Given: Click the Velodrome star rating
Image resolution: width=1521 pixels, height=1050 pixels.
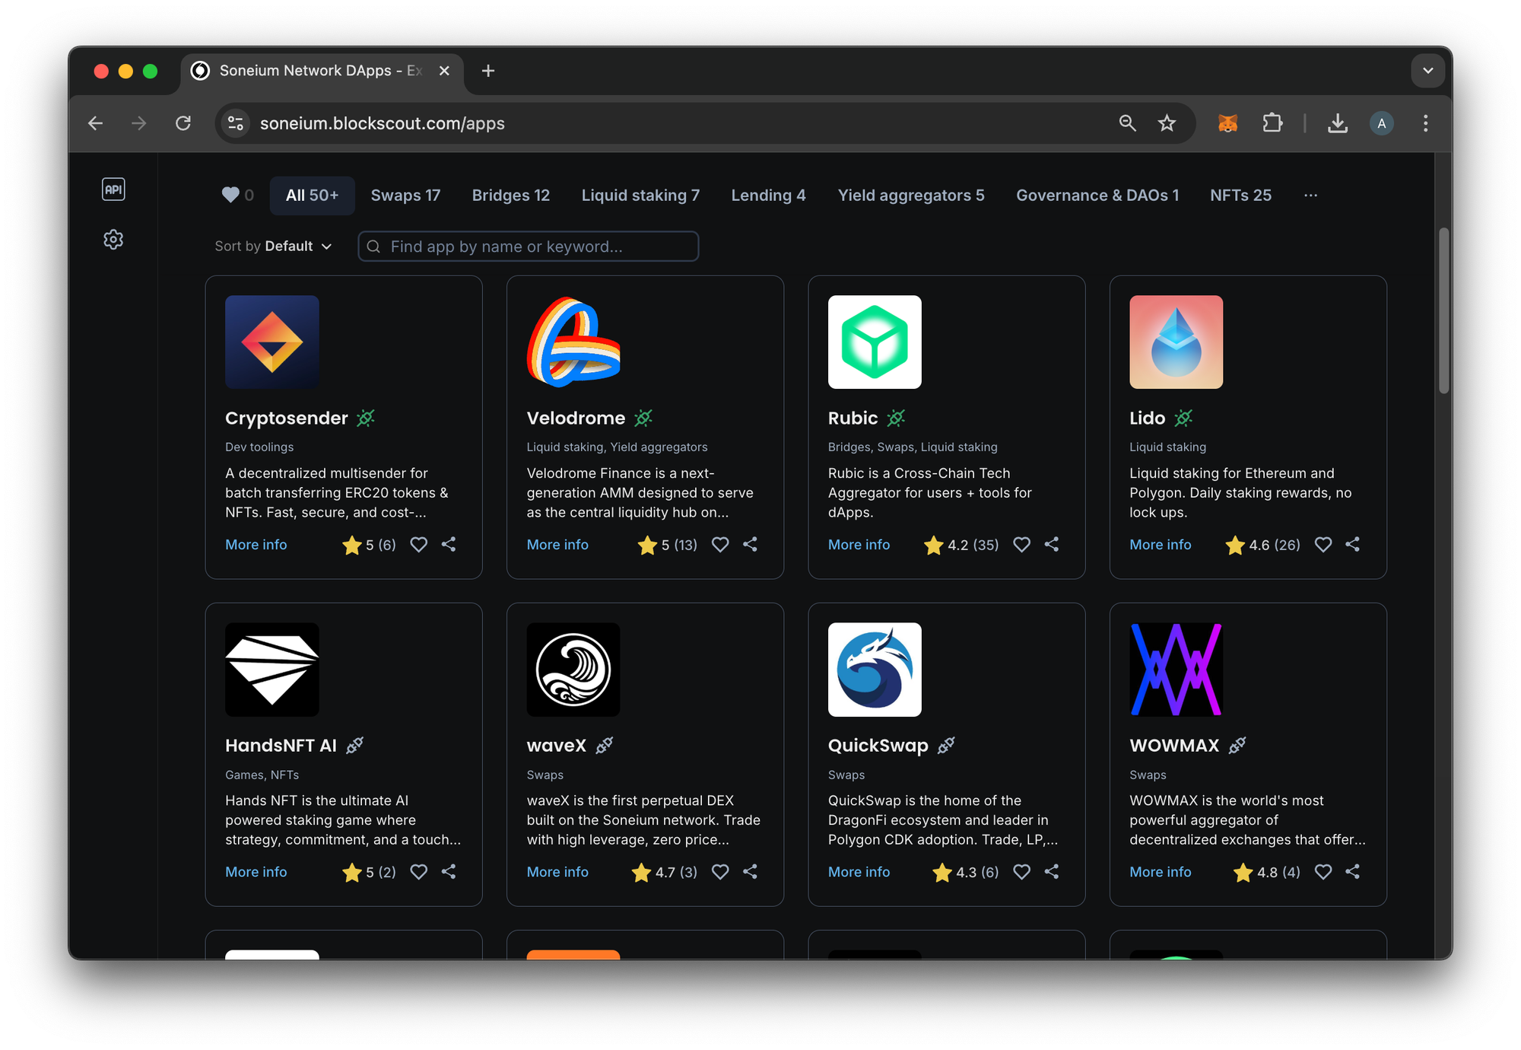Looking at the screenshot, I should (667, 545).
